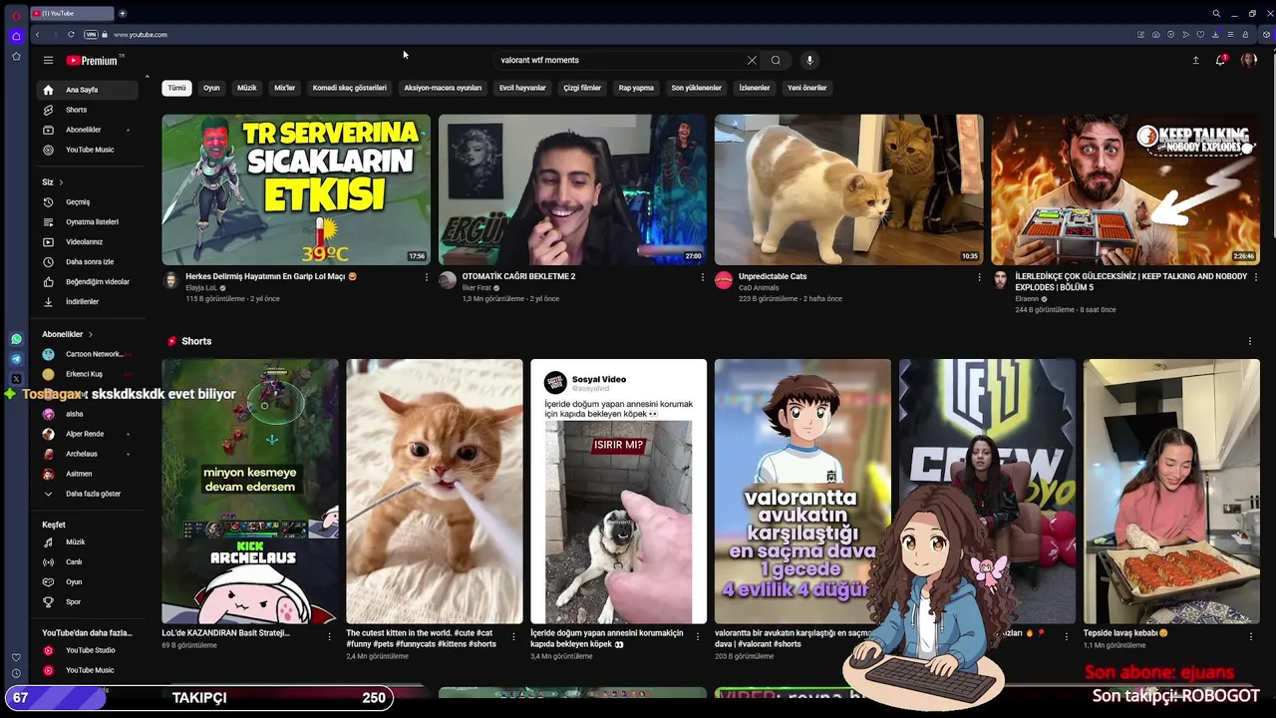Click the YouTube Premium logo
Viewport: 1276px width, 718px height.
pyautogui.click(x=93, y=60)
